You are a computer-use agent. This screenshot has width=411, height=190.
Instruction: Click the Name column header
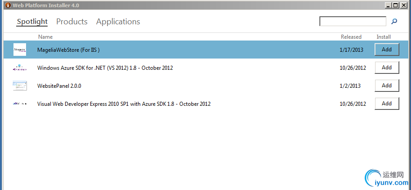tap(45, 37)
